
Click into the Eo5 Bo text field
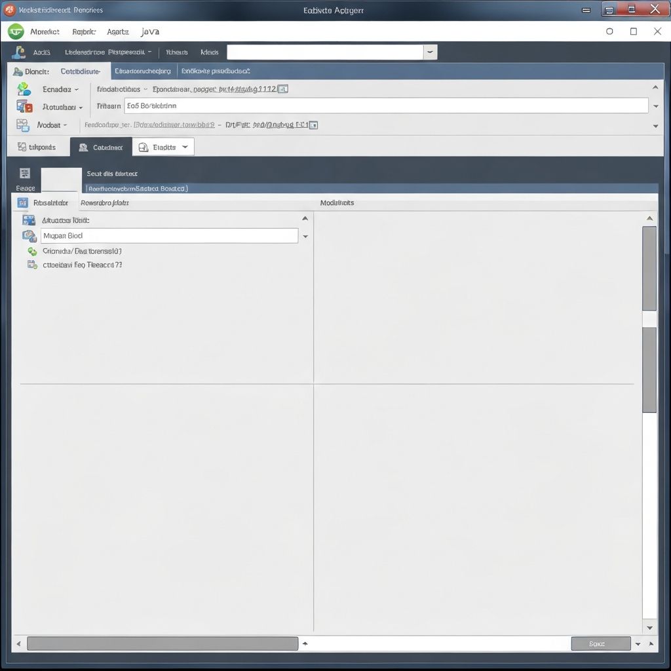tap(387, 105)
